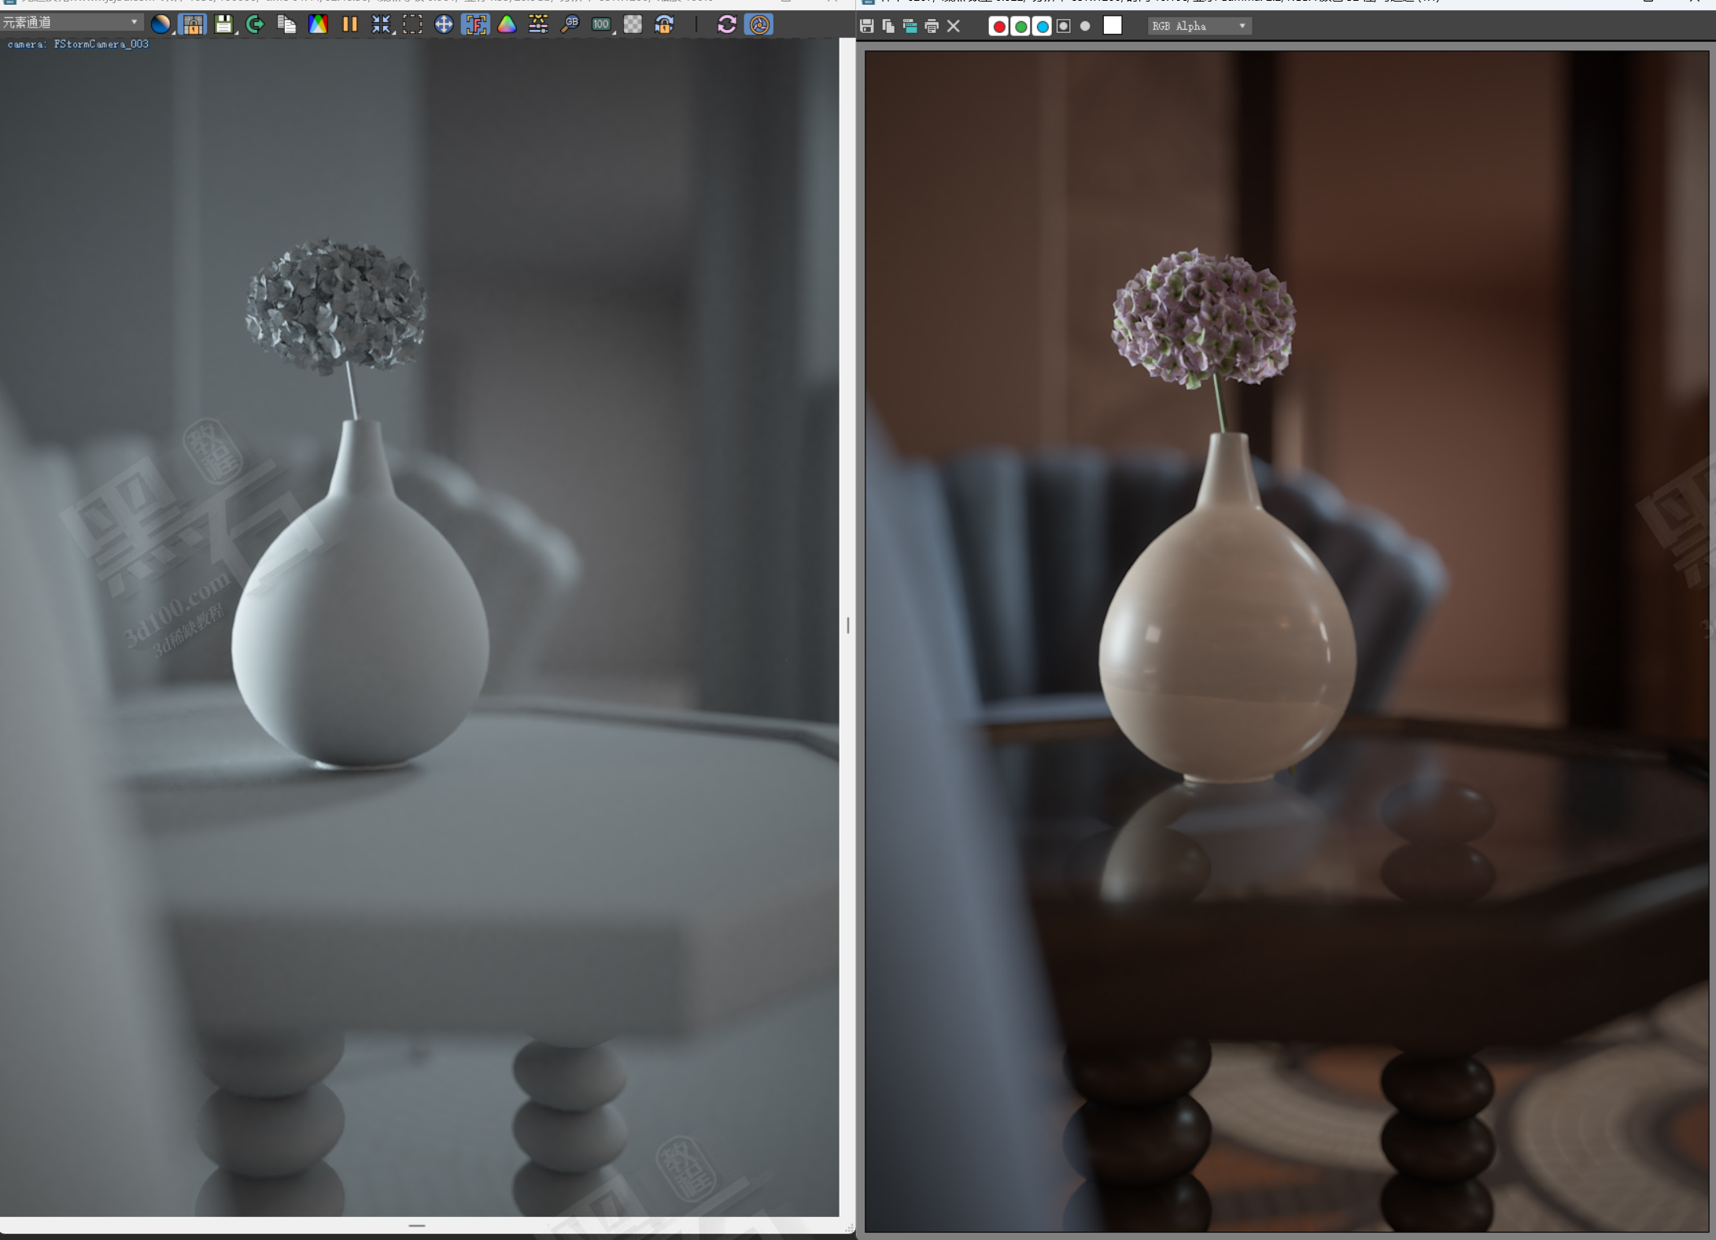This screenshot has width=1716, height=1240.
Task: Pause rendering with the orange pause icon
Action: pos(350,24)
